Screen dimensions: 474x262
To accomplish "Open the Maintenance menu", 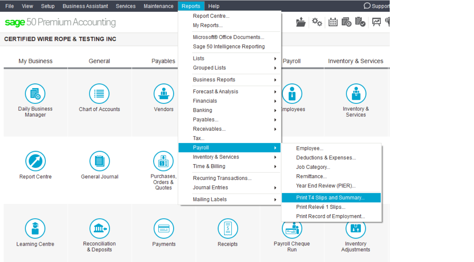I will click(159, 6).
